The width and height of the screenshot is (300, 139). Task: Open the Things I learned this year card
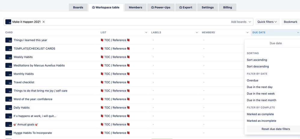[x=30, y=40]
